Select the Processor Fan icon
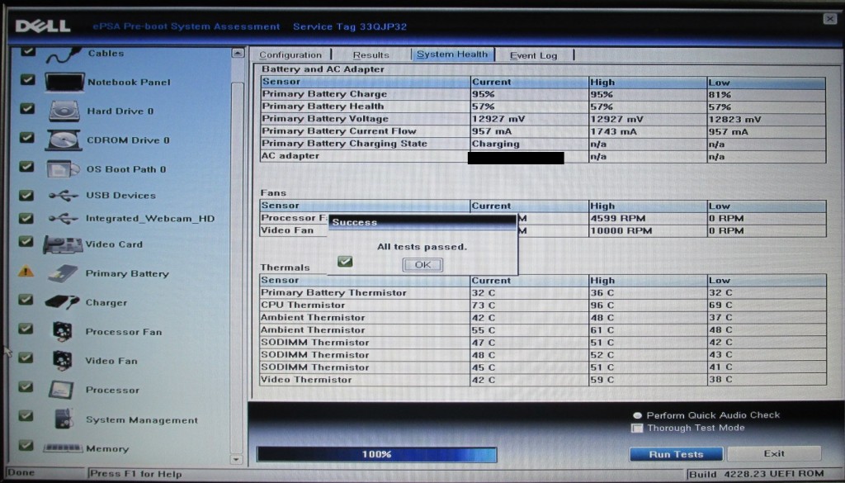 coord(63,332)
